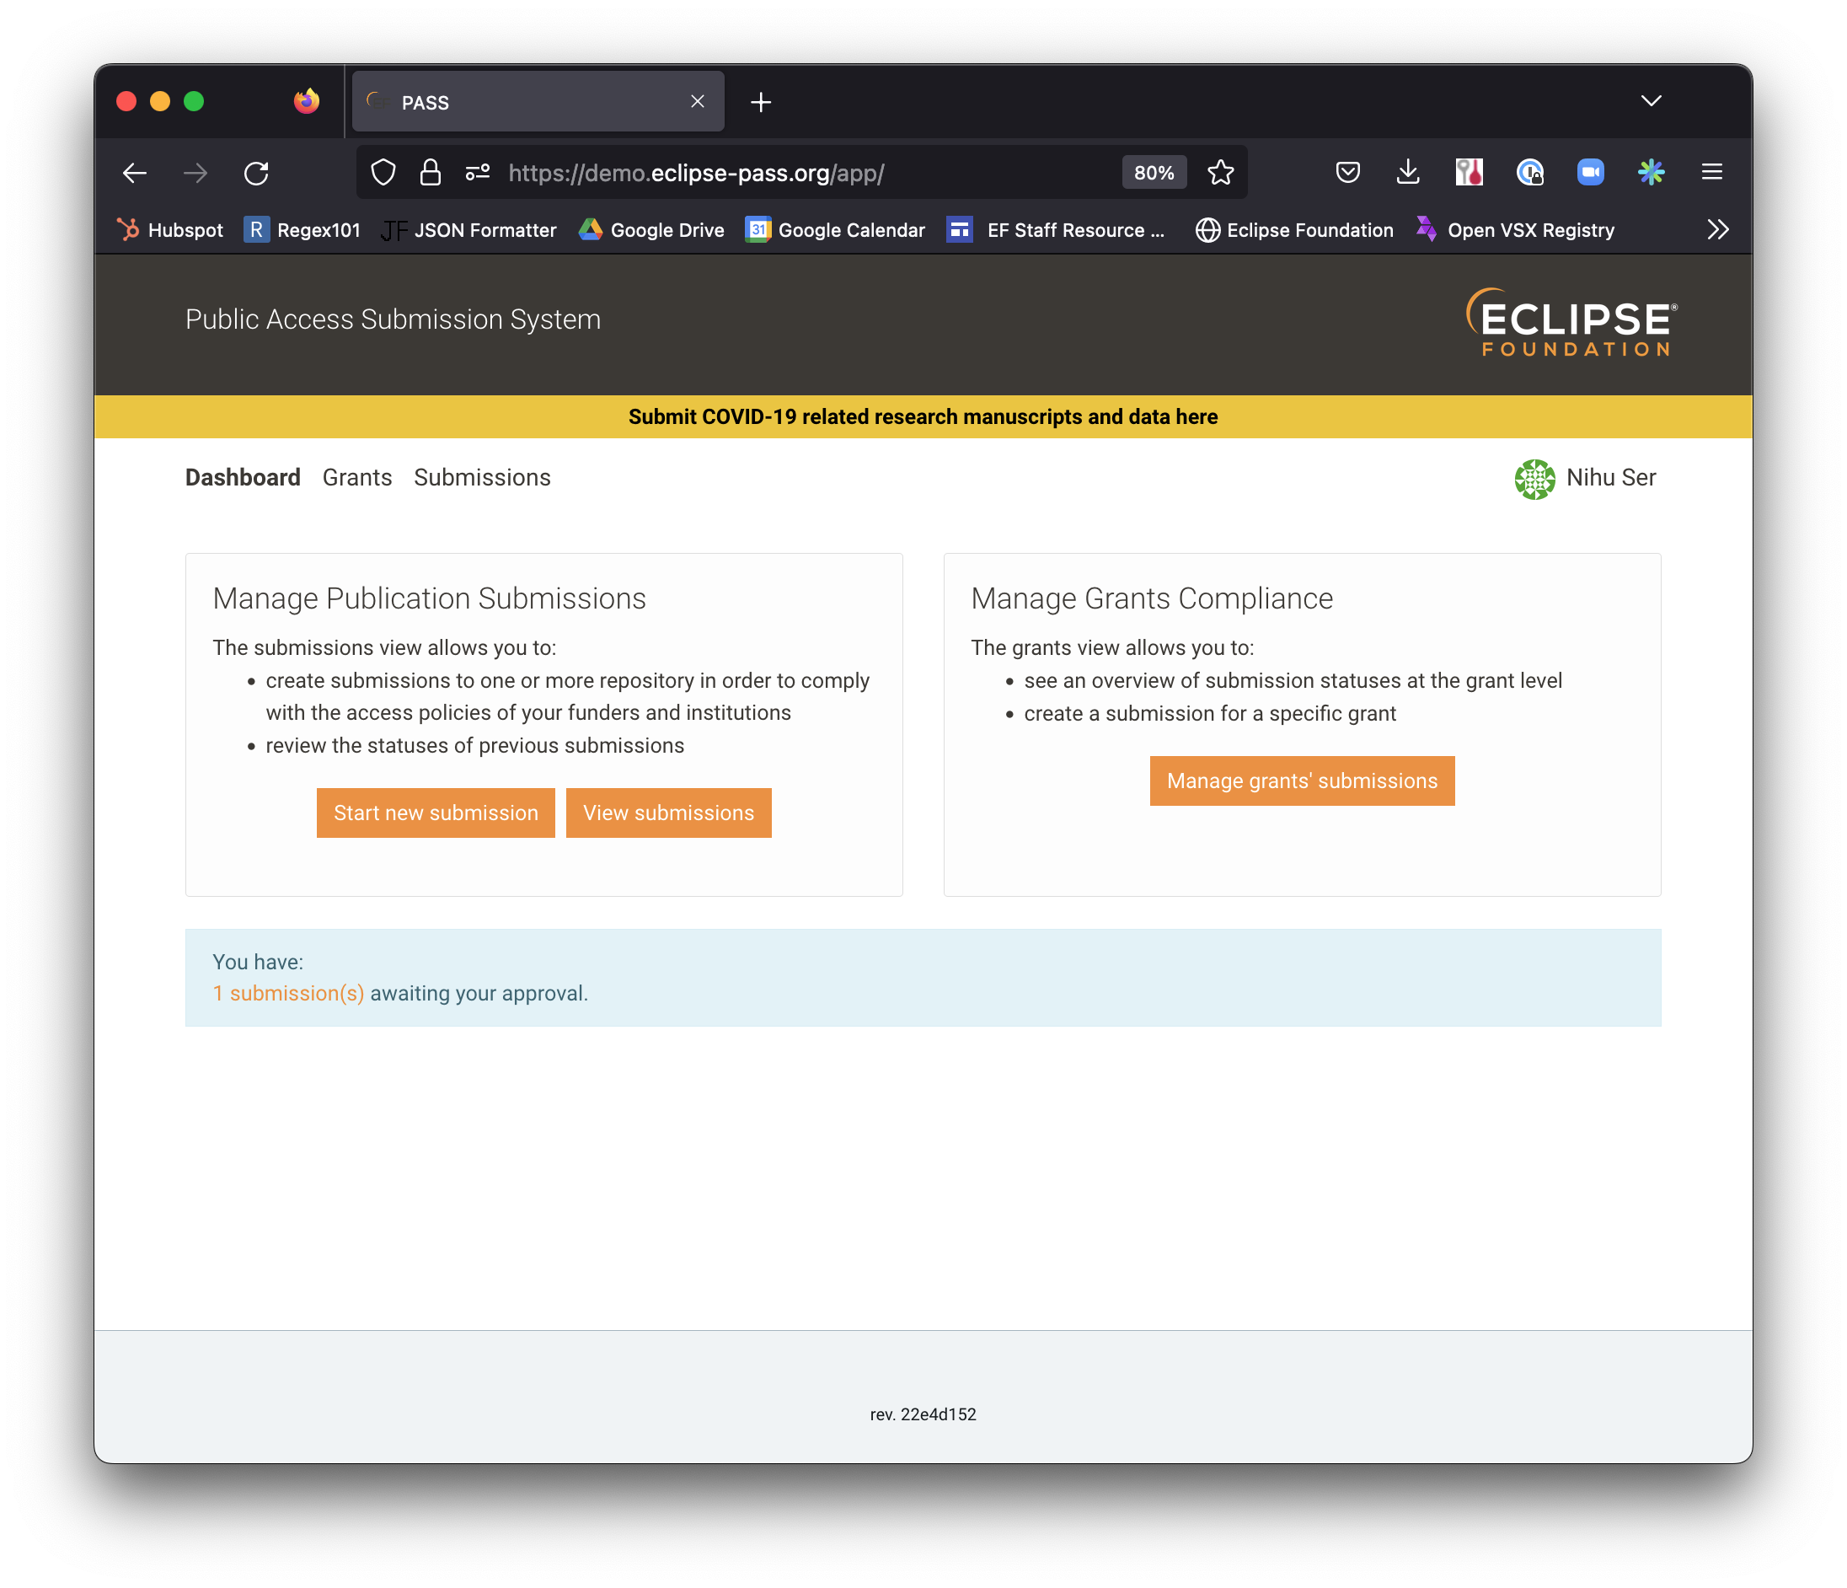Click the padlock site security icon
Viewport: 1847px width, 1588px height.
pyautogui.click(x=431, y=172)
